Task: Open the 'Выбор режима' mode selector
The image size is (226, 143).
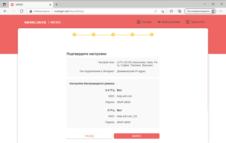Action: point(169,22)
